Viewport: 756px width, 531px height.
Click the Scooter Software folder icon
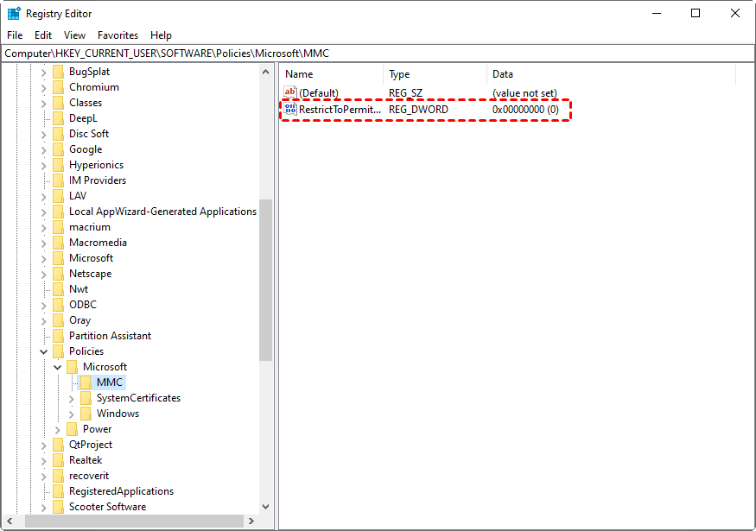tap(59, 507)
